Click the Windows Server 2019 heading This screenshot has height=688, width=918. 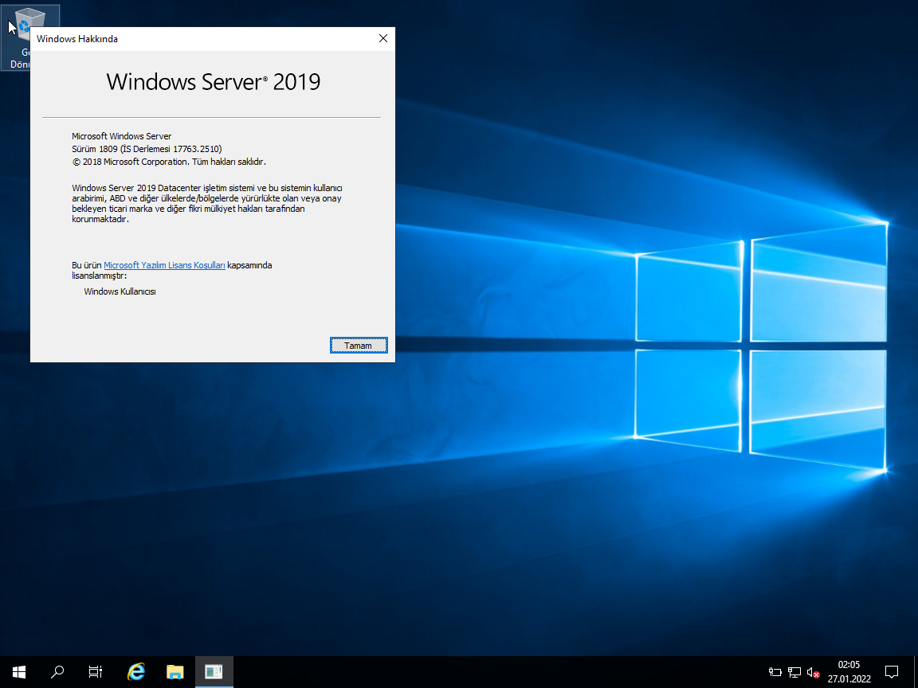pyautogui.click(x=213, y=81)
